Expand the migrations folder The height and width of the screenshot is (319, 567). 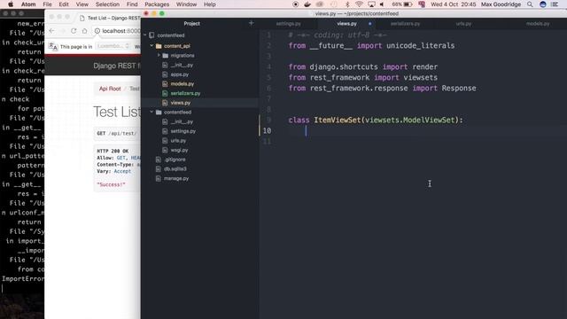click(159, 55)
